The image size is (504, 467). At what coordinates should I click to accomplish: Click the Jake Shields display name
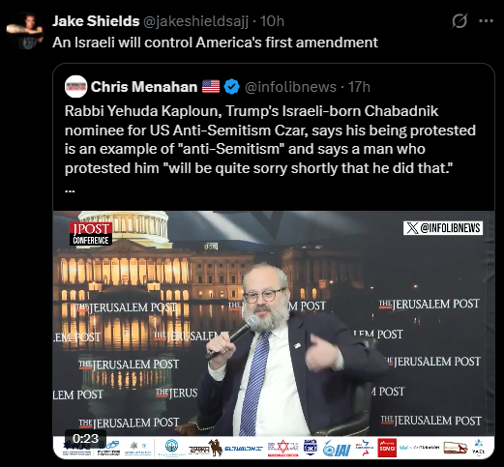click(x=96, y=21)
